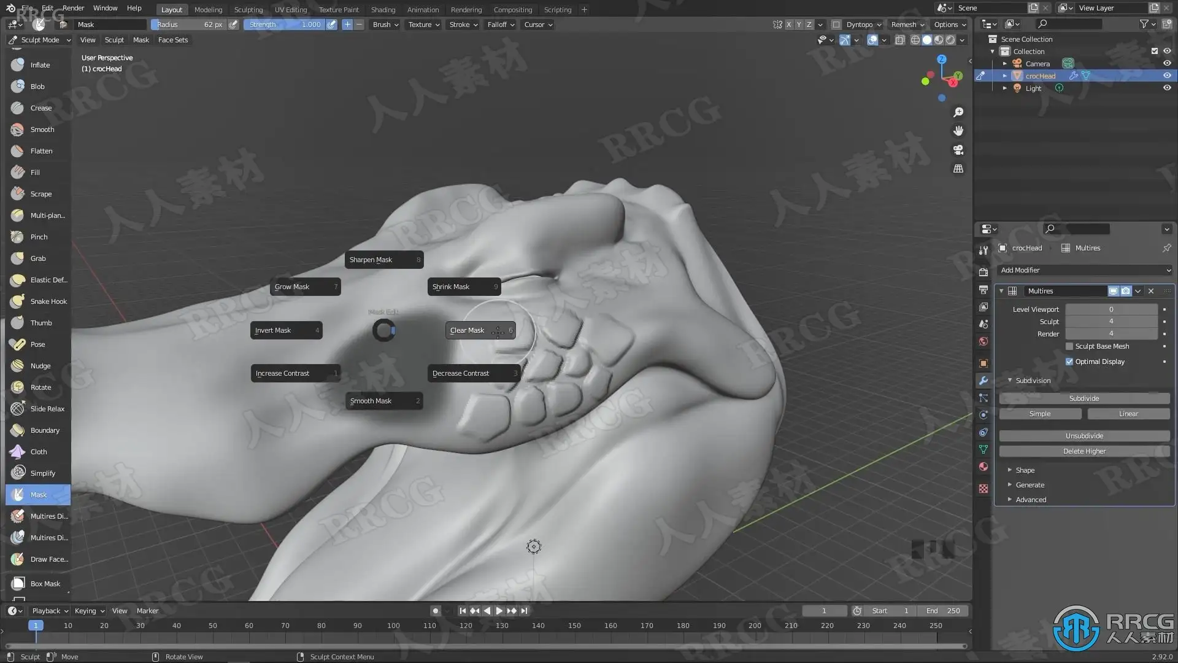
Task: Enable Sculpt Base Mesh checkbox
Action: tap(1069, 346)
